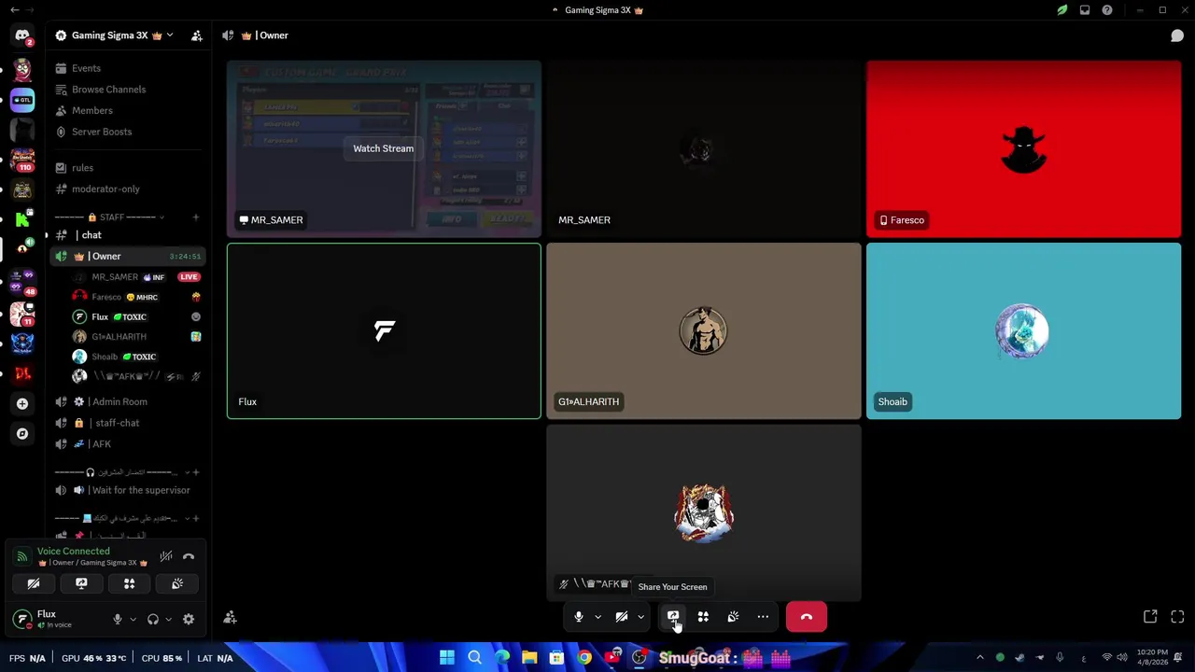Viewport: 1195px width, 672px height.
Task: Open Google Chrome from taskbar
Action: click(584, 658)
